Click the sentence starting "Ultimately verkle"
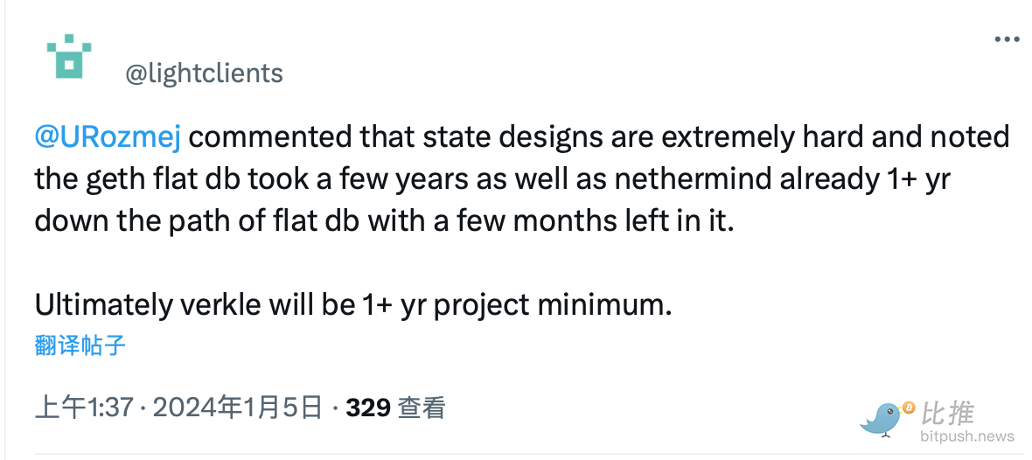Image resolution: width=1032 pixels, height=460 pixels. point(352,303)
